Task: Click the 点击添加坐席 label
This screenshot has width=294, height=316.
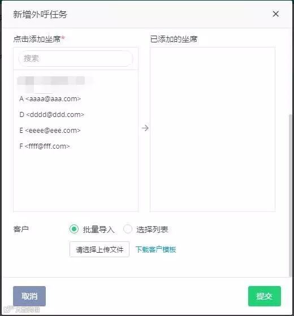Action: click(37, 39)
